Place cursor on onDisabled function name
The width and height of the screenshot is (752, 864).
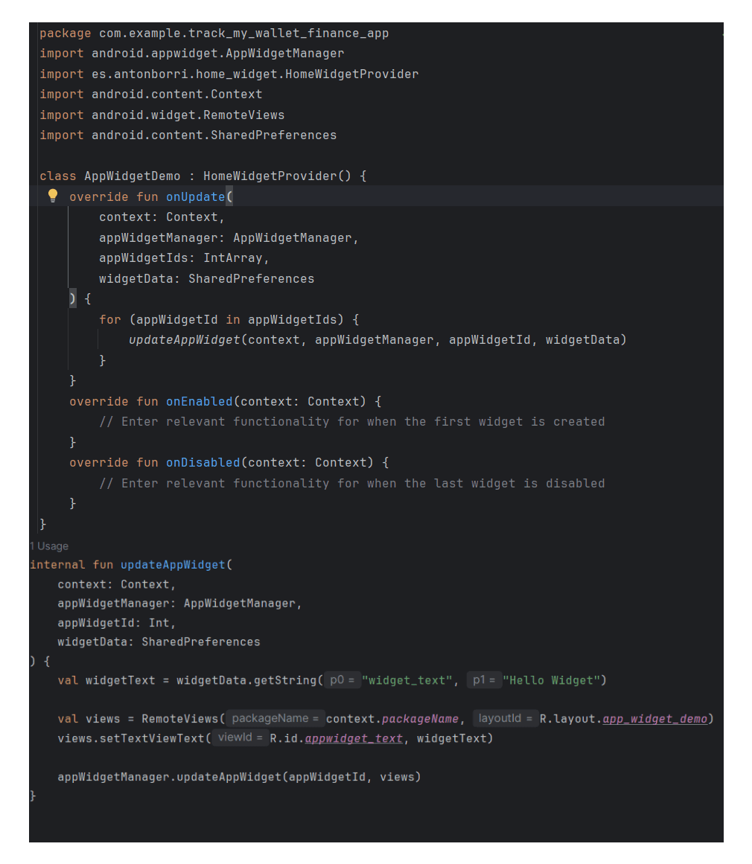tap(203, 463)
